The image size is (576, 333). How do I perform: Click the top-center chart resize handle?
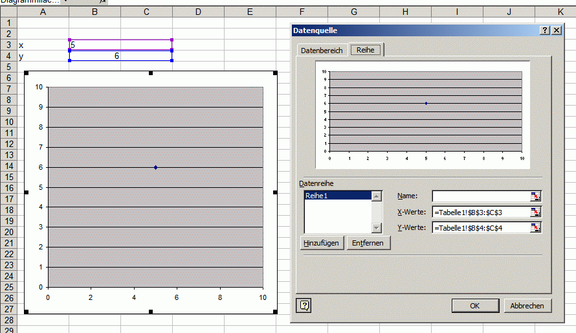coord(151,73)
